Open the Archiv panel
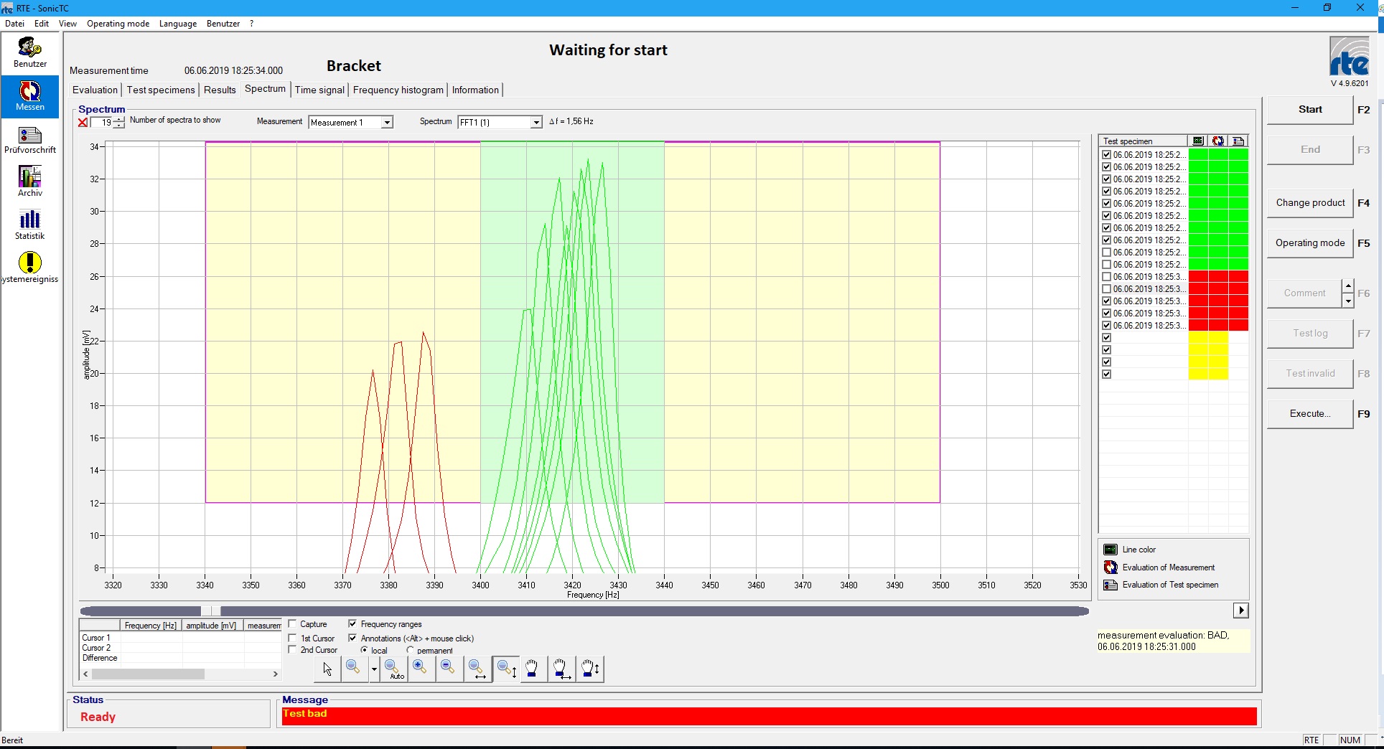 click(29, 180)
